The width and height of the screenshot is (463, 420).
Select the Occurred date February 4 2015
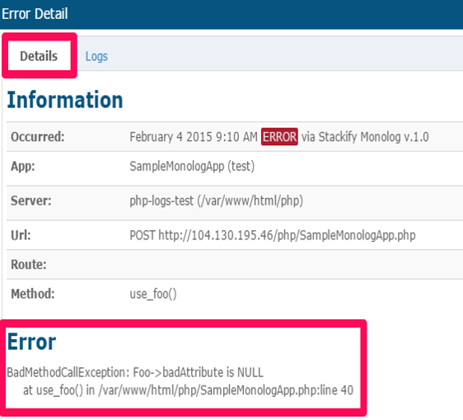[x=171, y=137]
